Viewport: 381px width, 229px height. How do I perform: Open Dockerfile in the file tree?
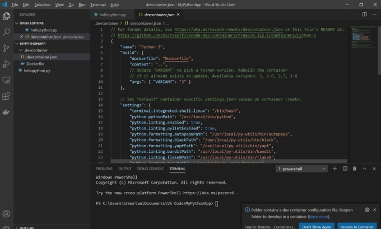[35, 64]
